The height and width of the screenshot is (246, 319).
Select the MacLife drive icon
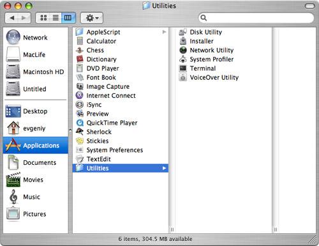(x=13, y=54)
